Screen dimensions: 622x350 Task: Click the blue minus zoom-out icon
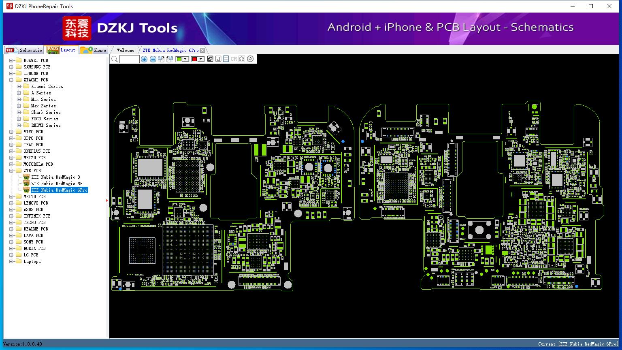153,59
